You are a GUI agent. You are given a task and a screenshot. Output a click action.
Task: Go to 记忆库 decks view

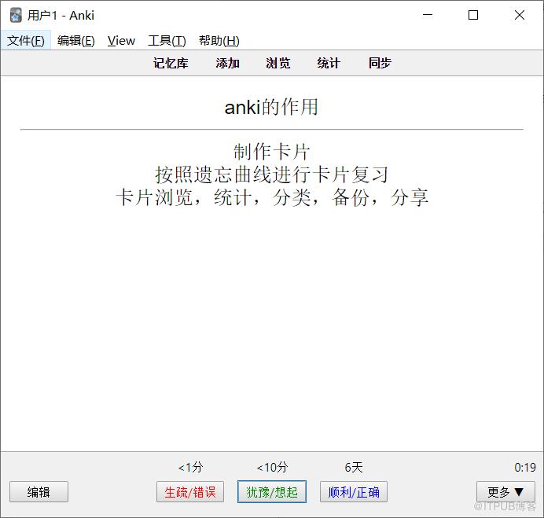tap(171, 63)
